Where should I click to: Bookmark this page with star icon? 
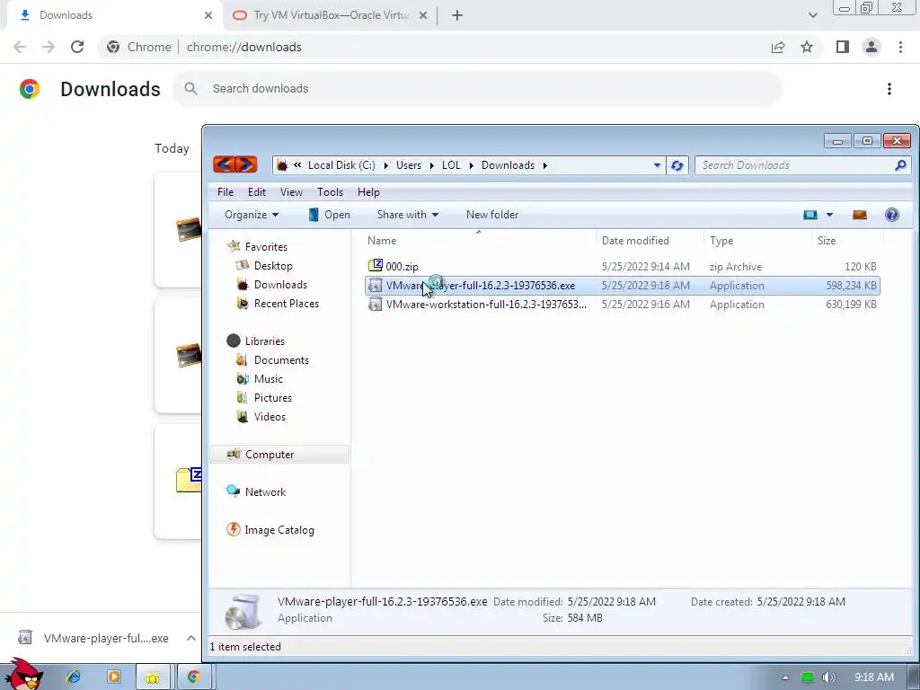coord(808,47)
